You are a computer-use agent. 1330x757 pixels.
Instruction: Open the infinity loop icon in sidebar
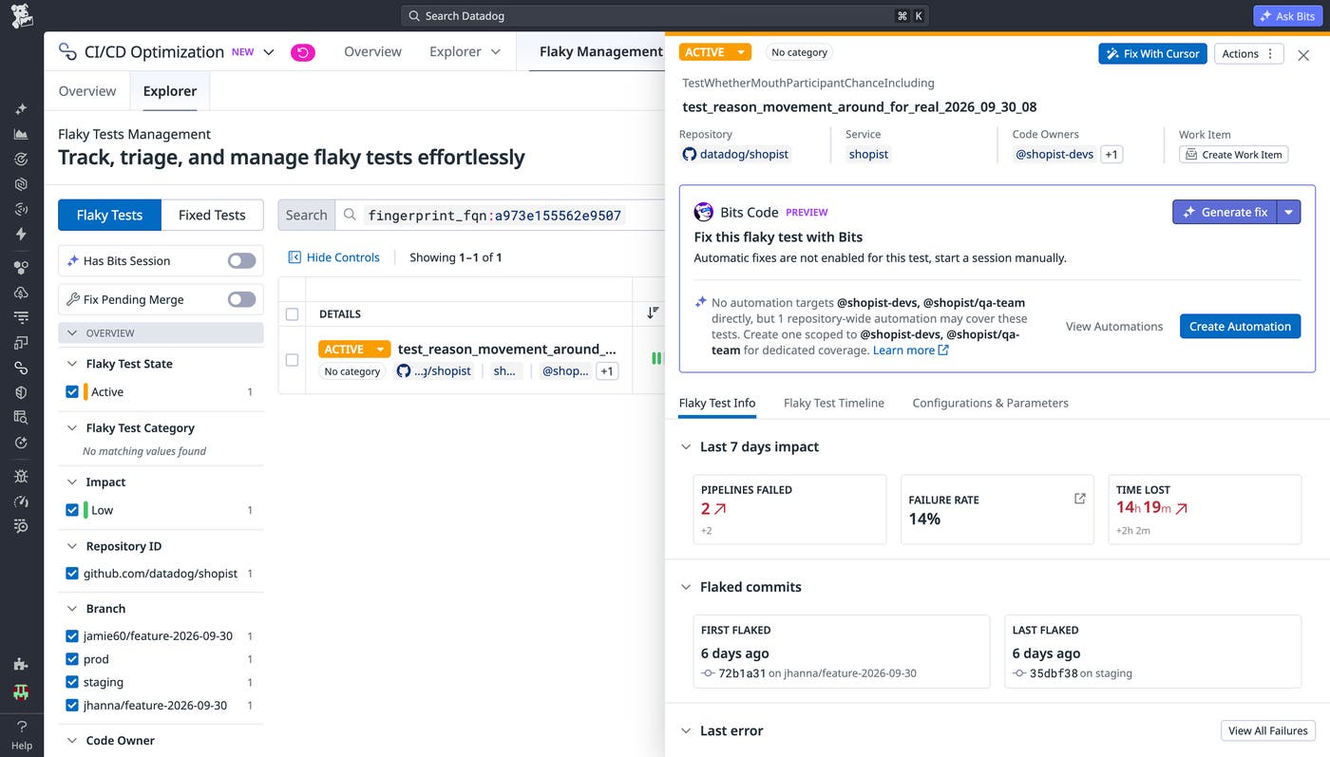[21, 367]
